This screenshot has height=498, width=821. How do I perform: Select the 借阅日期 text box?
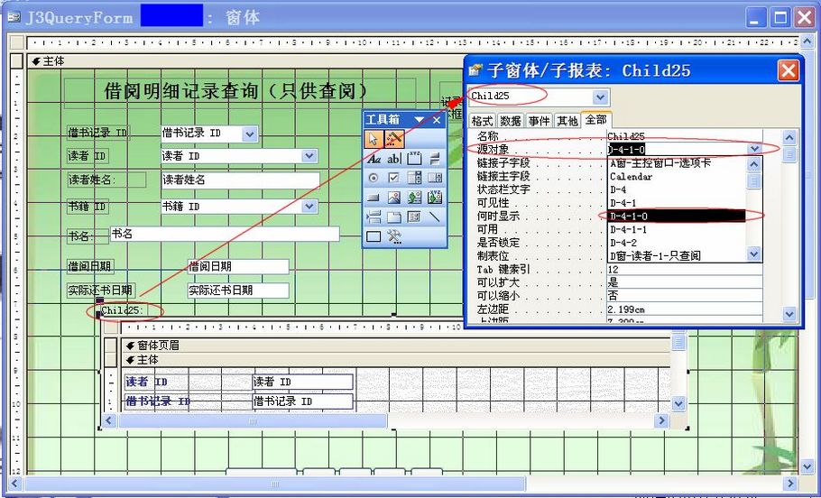[x=238, y=267]
